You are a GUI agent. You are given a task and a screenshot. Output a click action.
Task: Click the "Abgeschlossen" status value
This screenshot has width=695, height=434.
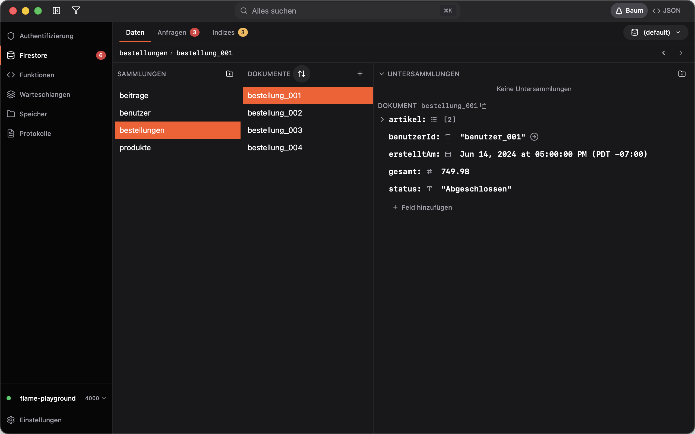pos(476,189)
